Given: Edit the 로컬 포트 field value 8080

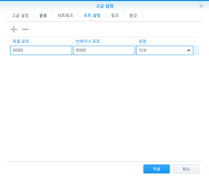Looking at the screenshot, I should pos(41,50).
